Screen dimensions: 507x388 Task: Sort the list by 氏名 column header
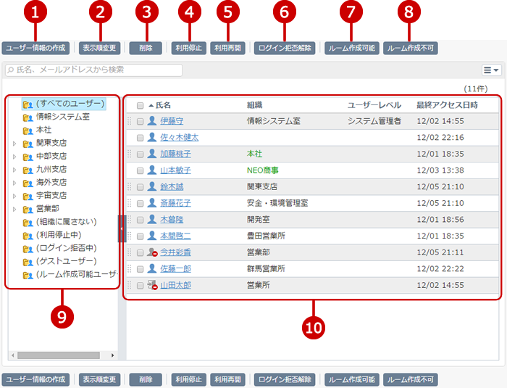[x=163, y=105]
